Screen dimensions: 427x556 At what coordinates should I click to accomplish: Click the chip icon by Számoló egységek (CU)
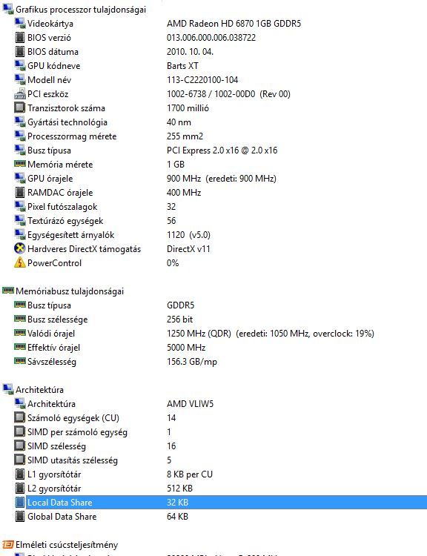20,417
